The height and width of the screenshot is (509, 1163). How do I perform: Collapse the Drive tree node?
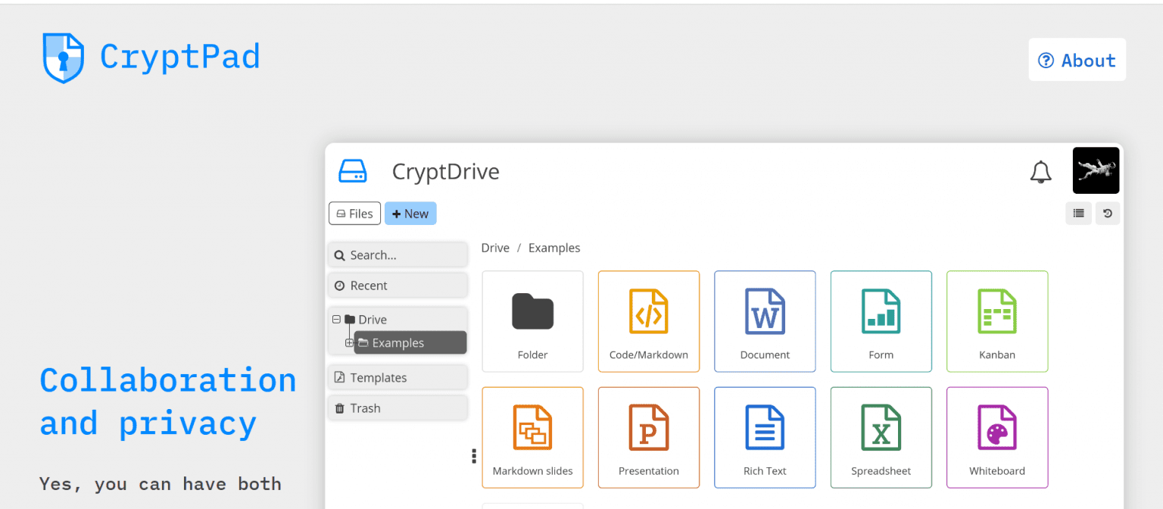point(336,320)
